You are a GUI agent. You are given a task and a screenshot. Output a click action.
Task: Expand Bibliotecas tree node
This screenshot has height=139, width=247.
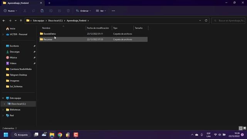[x=3, y=110]
